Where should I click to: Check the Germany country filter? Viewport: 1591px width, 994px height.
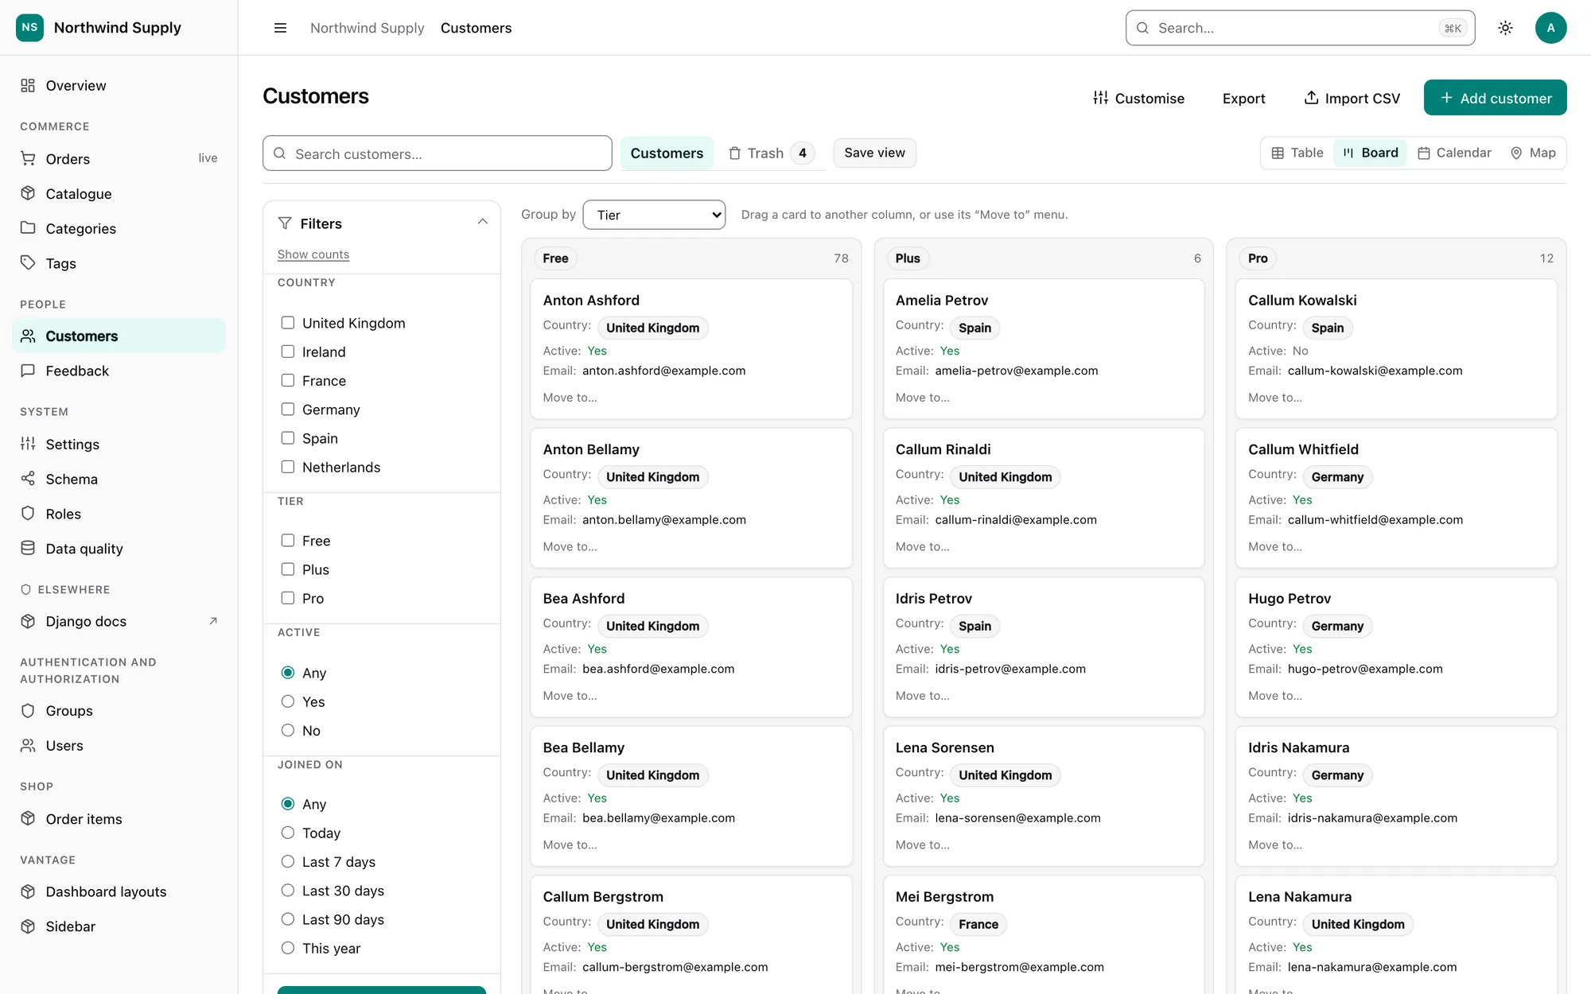click(288, 410)
